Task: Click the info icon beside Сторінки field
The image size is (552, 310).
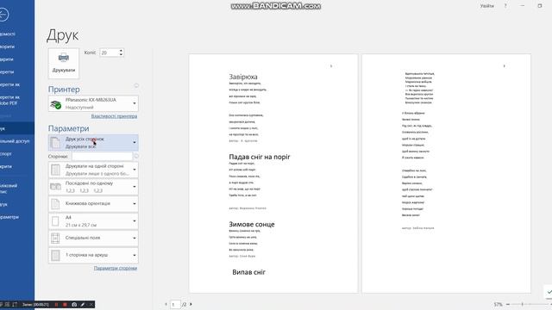Action: (x=136, y=157)
